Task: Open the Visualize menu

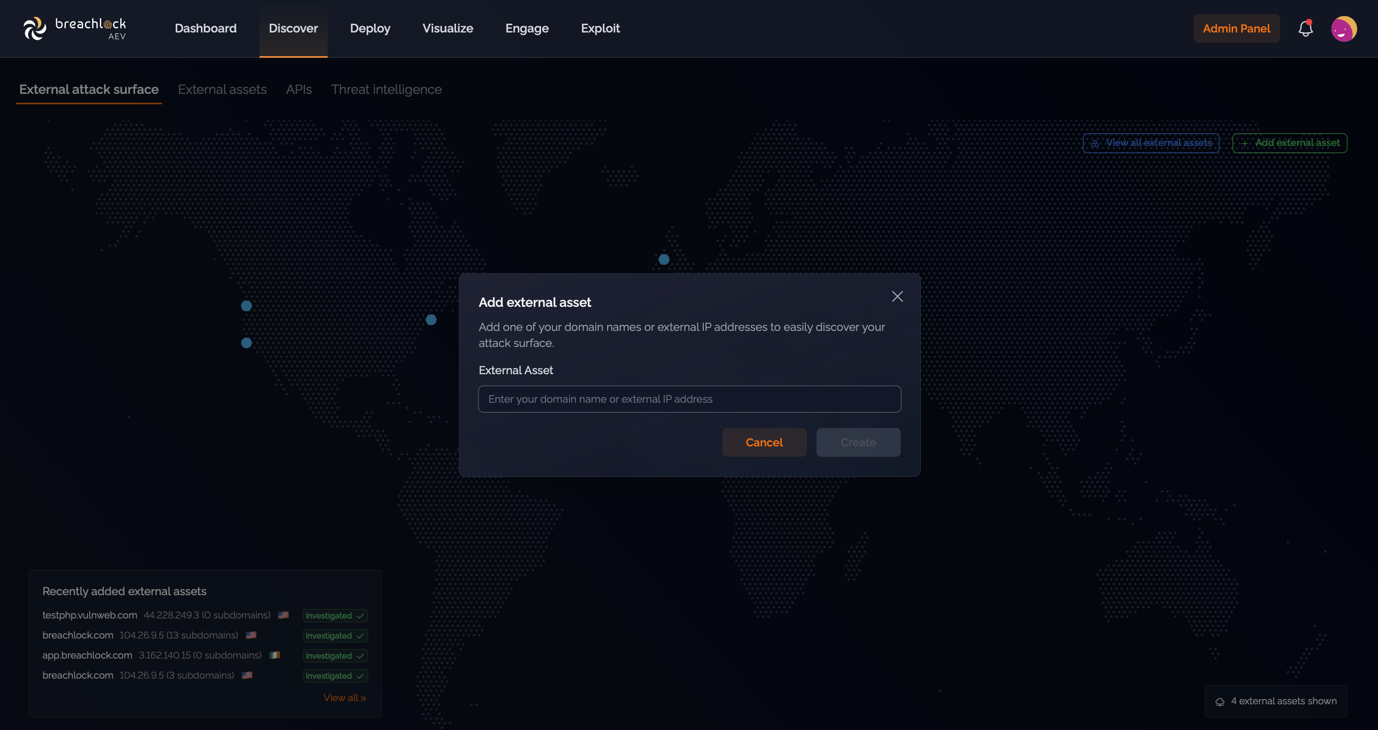Action: click(x=448, y=28)
